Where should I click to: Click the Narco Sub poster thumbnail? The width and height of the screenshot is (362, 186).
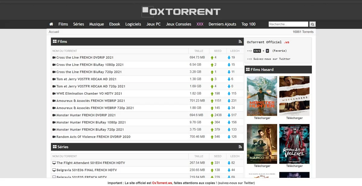(262, 144)
